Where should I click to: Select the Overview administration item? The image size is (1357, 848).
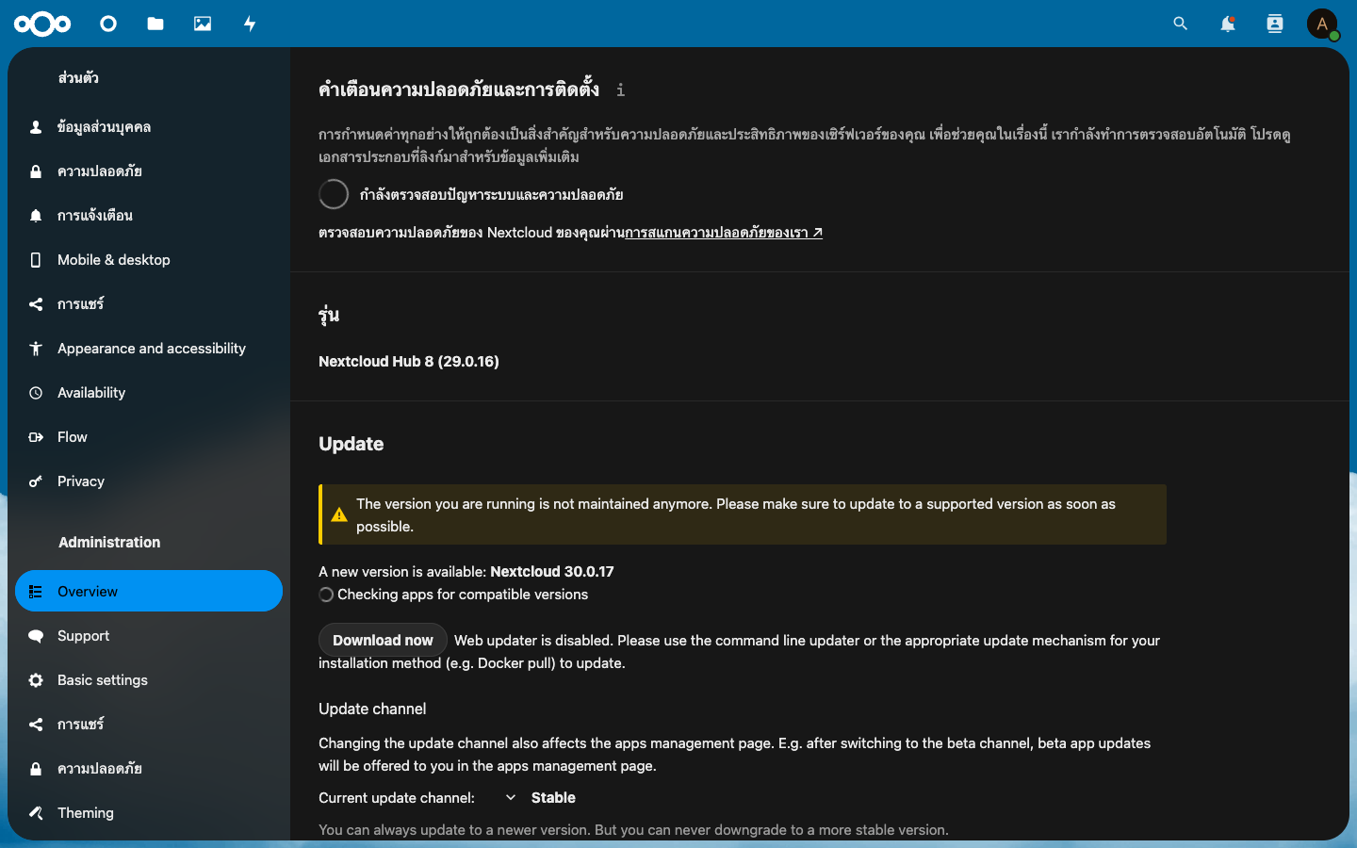pos(149,592)
